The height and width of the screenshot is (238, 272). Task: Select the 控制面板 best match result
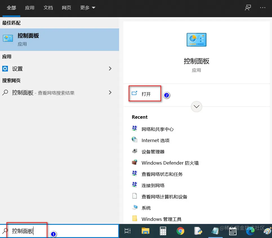(59, 40)
